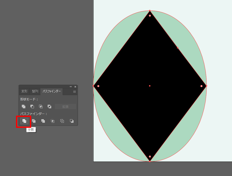The width and height of the screenshot is (232, 176).
Task: Apply the Minus Front shape mode icon
Action: click(x=32, y=107)
